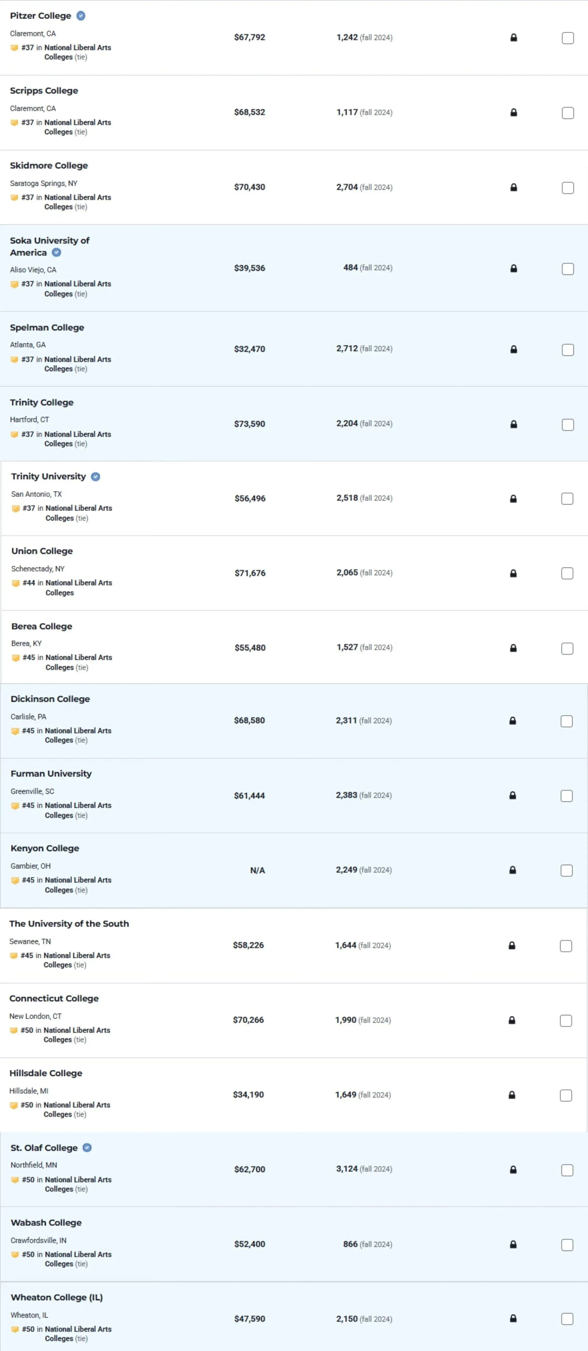Mark the checkbox for Wabash College
The image size is (588, 1351).
tap(567, 1245)
